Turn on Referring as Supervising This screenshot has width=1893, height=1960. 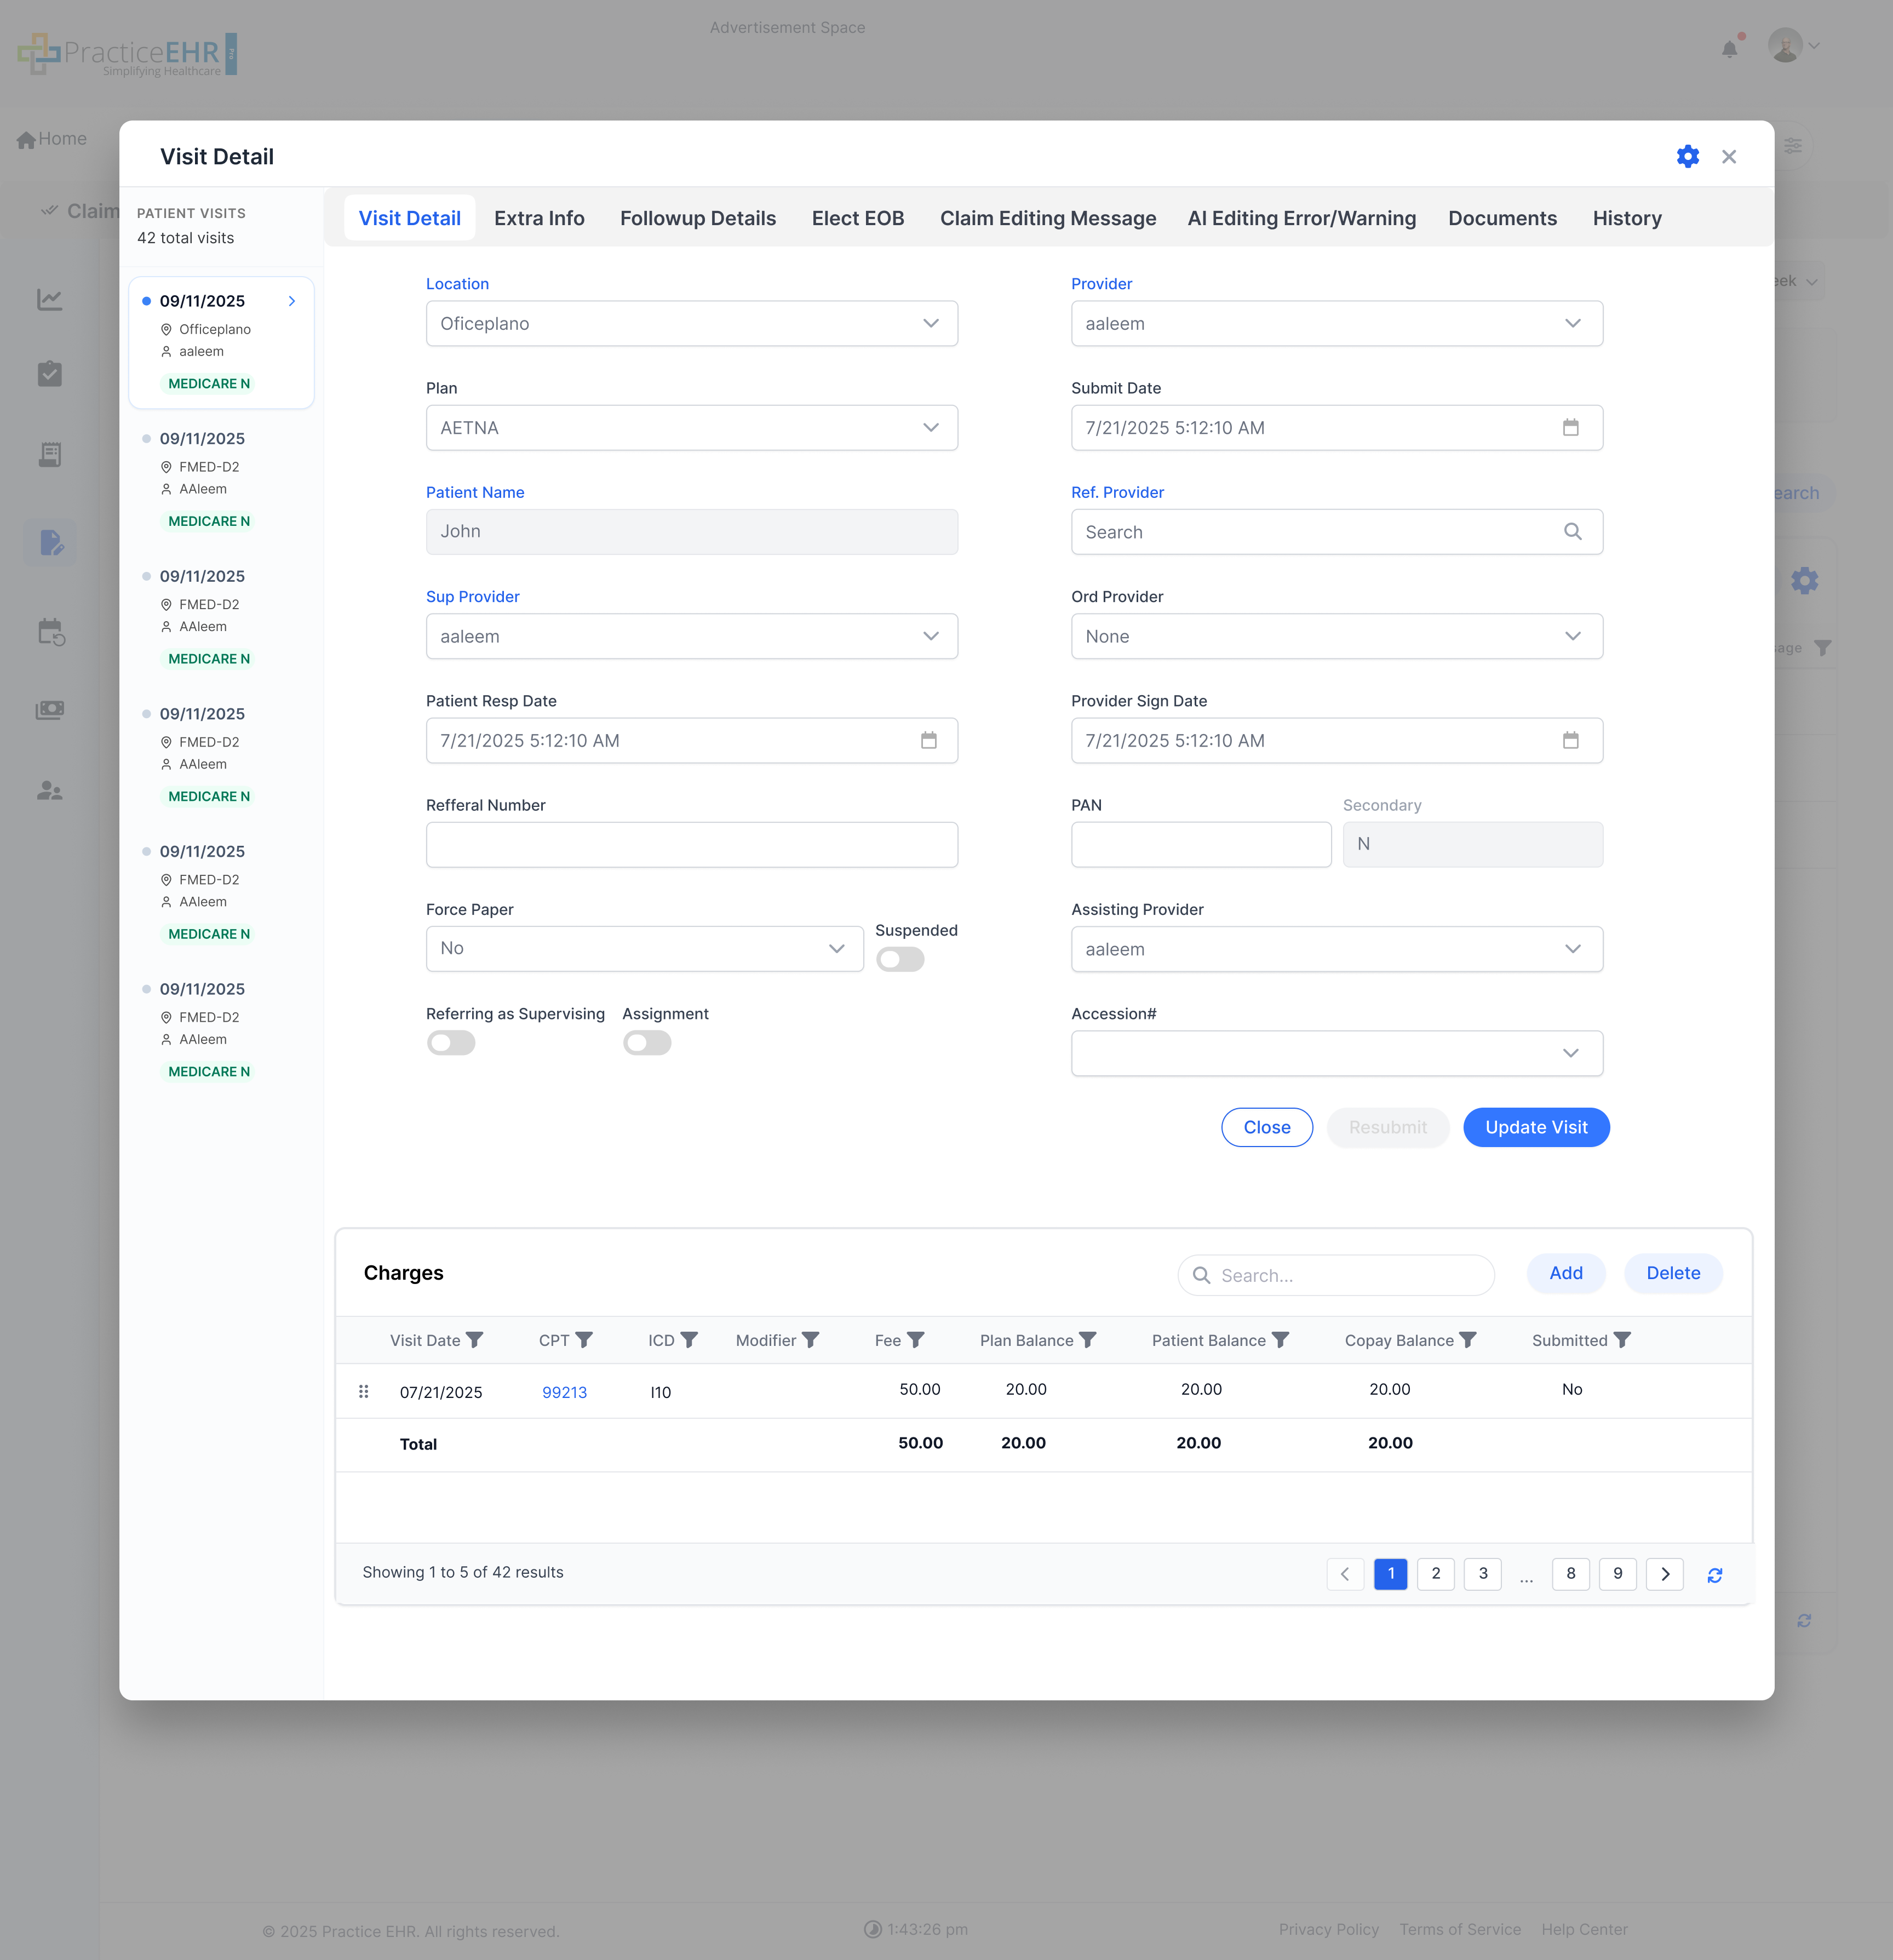450,1042
